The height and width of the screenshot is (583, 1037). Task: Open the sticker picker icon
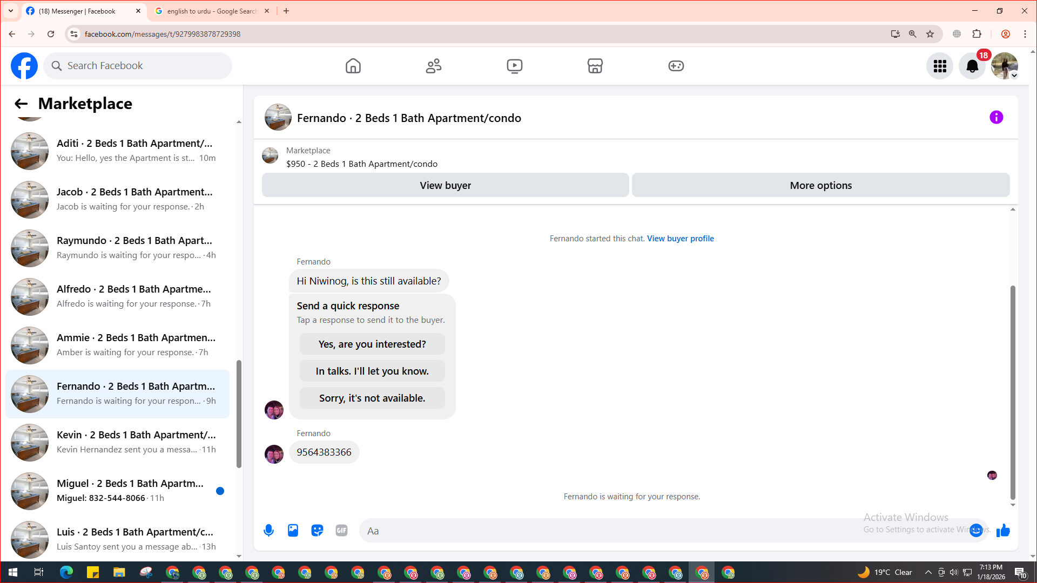point(317,531)
